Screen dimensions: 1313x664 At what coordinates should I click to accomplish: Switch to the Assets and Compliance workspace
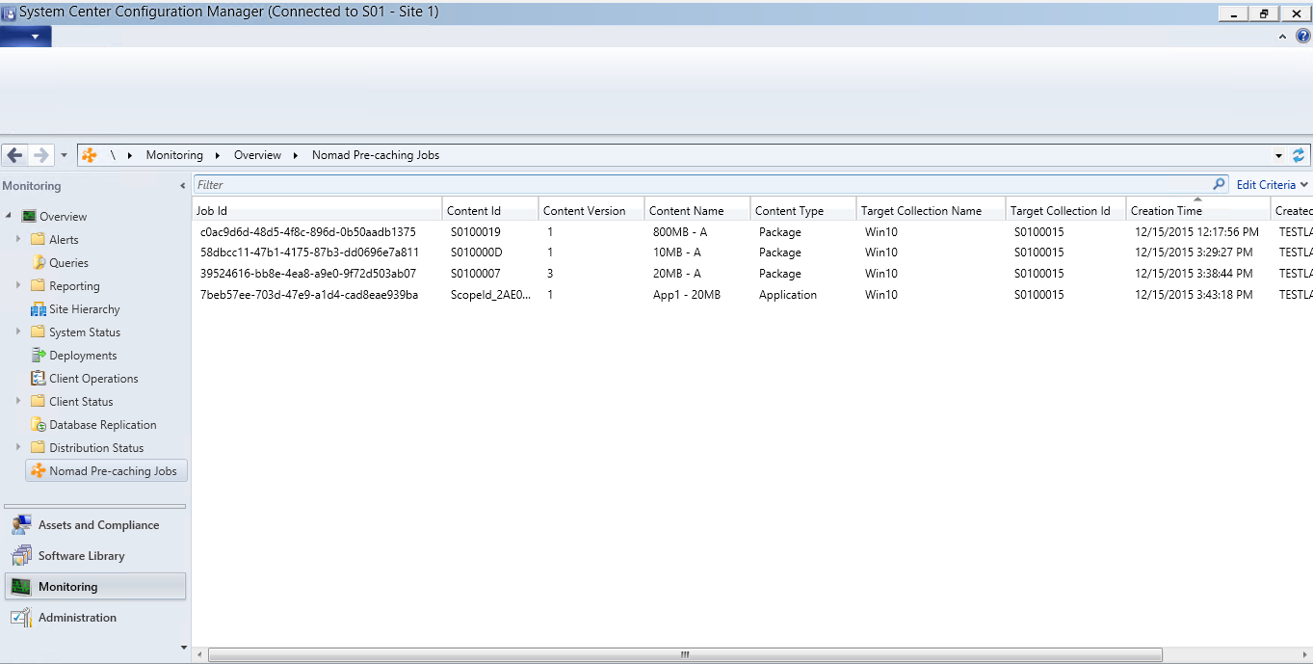pos(98,525)
